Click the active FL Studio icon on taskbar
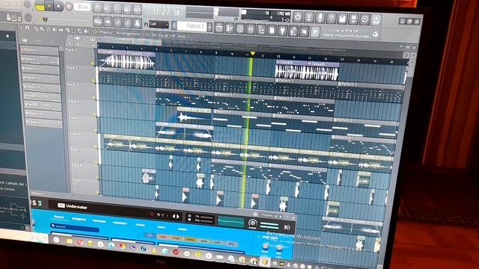Screen dimensions: 479x269 coord(264,262)
